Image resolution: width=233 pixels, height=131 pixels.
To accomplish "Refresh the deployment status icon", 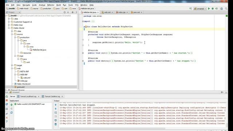I will point(11,112).
